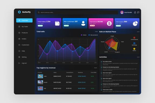Open the Overview menu item
Viewport: 155px width, 103px height.
[x=24, y=20]
